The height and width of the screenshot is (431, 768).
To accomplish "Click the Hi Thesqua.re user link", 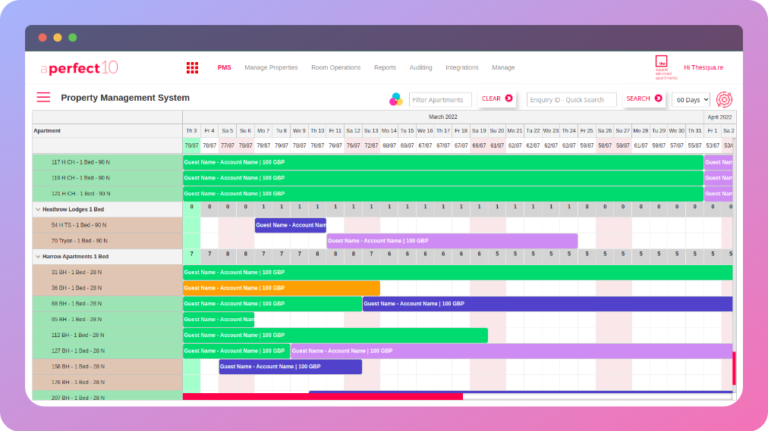I will [703, 67].
